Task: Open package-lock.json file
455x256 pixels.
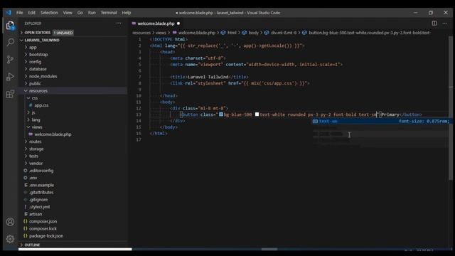Action: (46, 236)
